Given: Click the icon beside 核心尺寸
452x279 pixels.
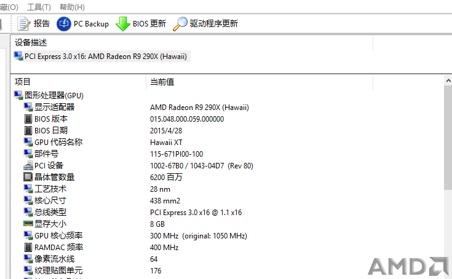Looking at the screenshot, I should click(x=28, y=200).
